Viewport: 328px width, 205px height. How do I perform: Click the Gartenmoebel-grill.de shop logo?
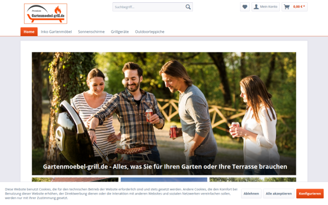pyautogui.click(x=45, y=14)
